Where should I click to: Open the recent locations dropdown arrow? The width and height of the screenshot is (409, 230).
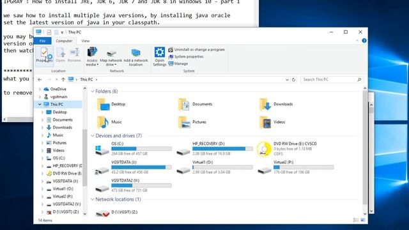(57, 79)
